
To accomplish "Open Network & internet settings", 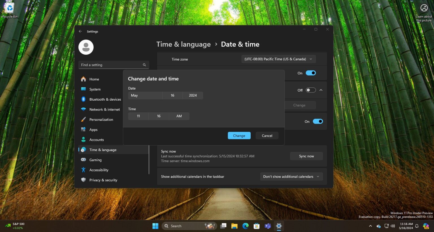I will point(105,109).
